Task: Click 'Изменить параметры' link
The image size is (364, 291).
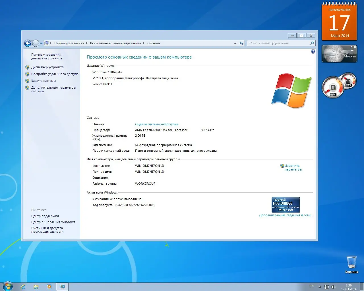Action: pyautogui.click(x=293, y=167)
